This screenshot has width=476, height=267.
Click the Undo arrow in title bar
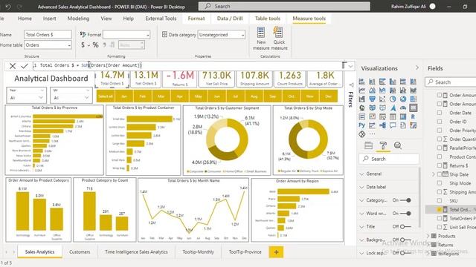point(8,7)
